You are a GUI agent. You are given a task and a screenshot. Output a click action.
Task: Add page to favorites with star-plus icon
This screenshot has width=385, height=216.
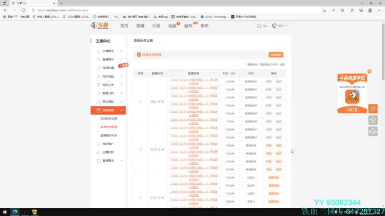(324, 10)
